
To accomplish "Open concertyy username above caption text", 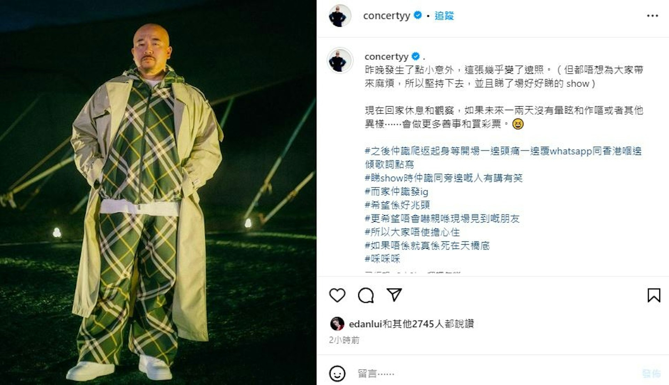I will tap(386, 56).
